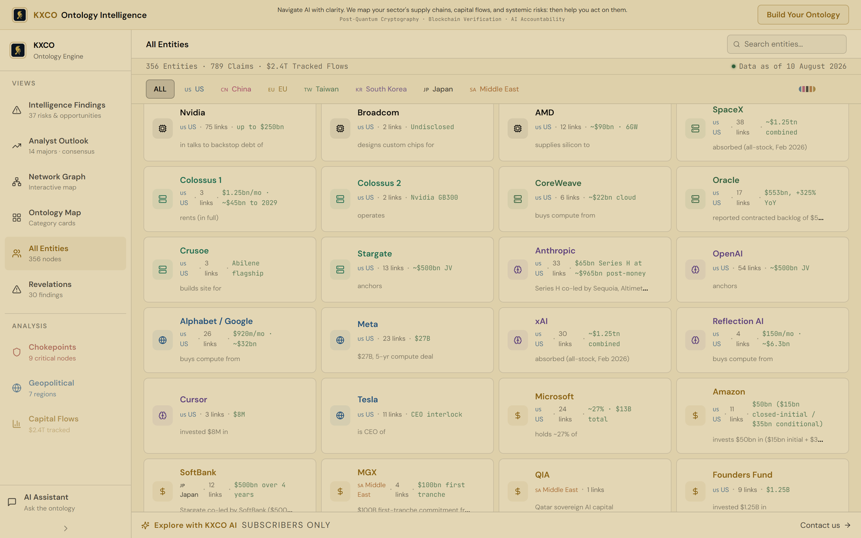The height and width of the screenshot is (538, 861).
Task: Click the Intelligence Findings warning icon
Action: pos(17,110)
